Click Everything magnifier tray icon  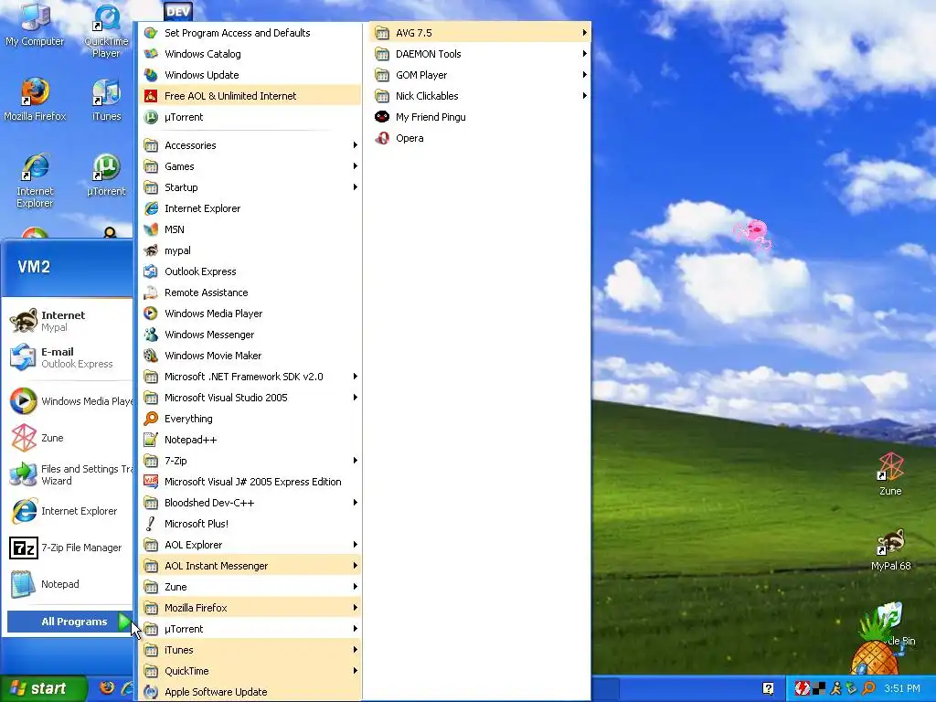(x=868, y=688)
